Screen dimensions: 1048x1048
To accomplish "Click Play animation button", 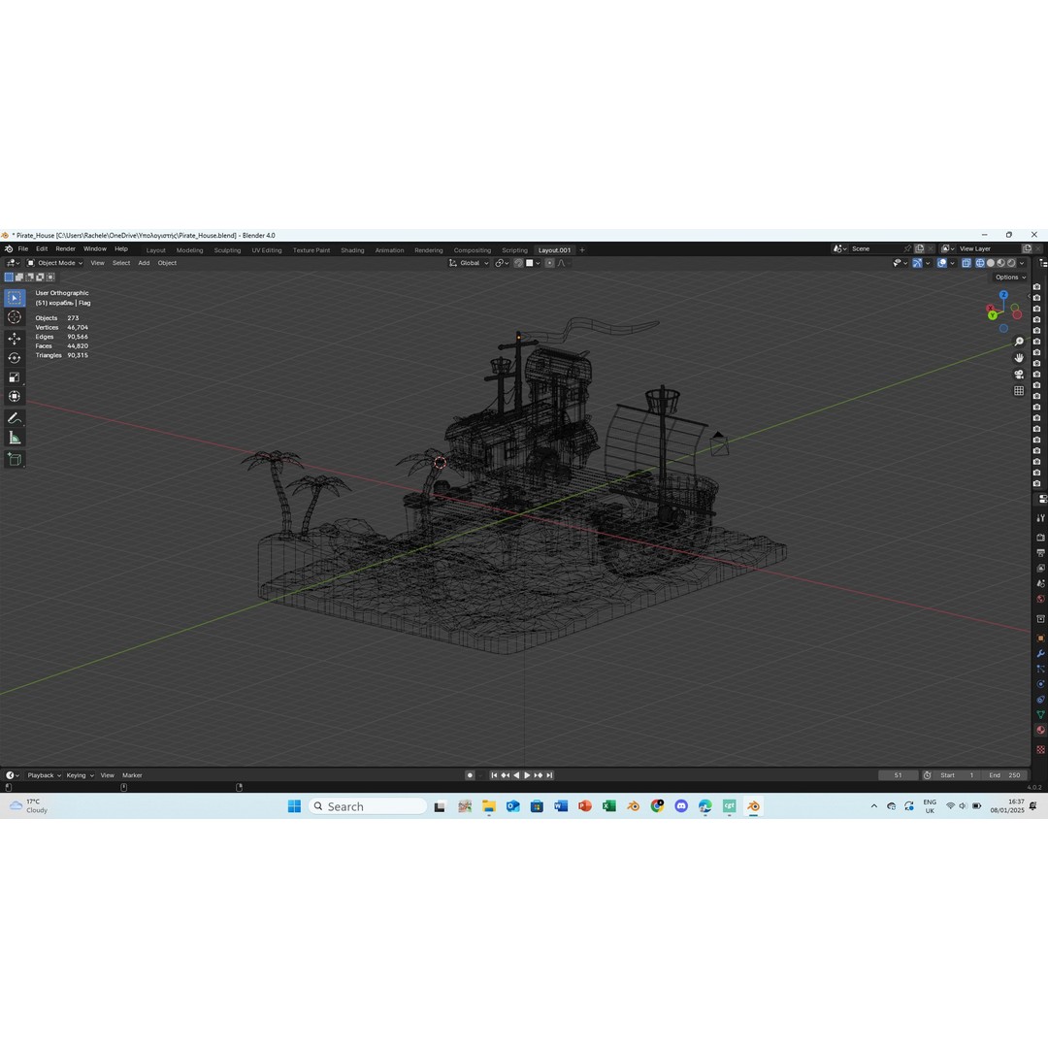I will pos(527,775).
